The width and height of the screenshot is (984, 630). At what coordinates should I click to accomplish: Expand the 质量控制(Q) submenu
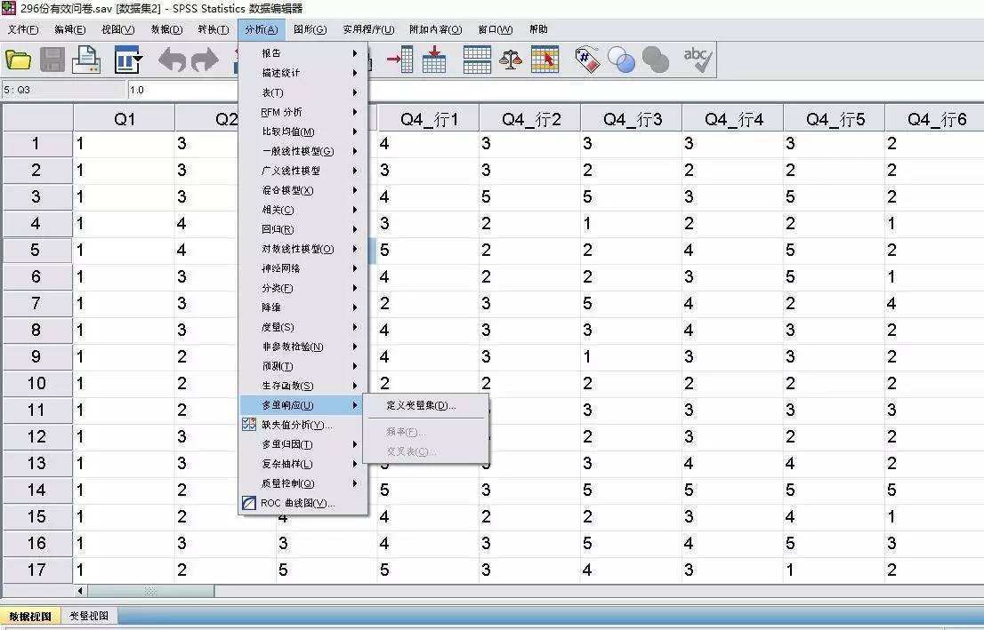[x=302, y=483]
